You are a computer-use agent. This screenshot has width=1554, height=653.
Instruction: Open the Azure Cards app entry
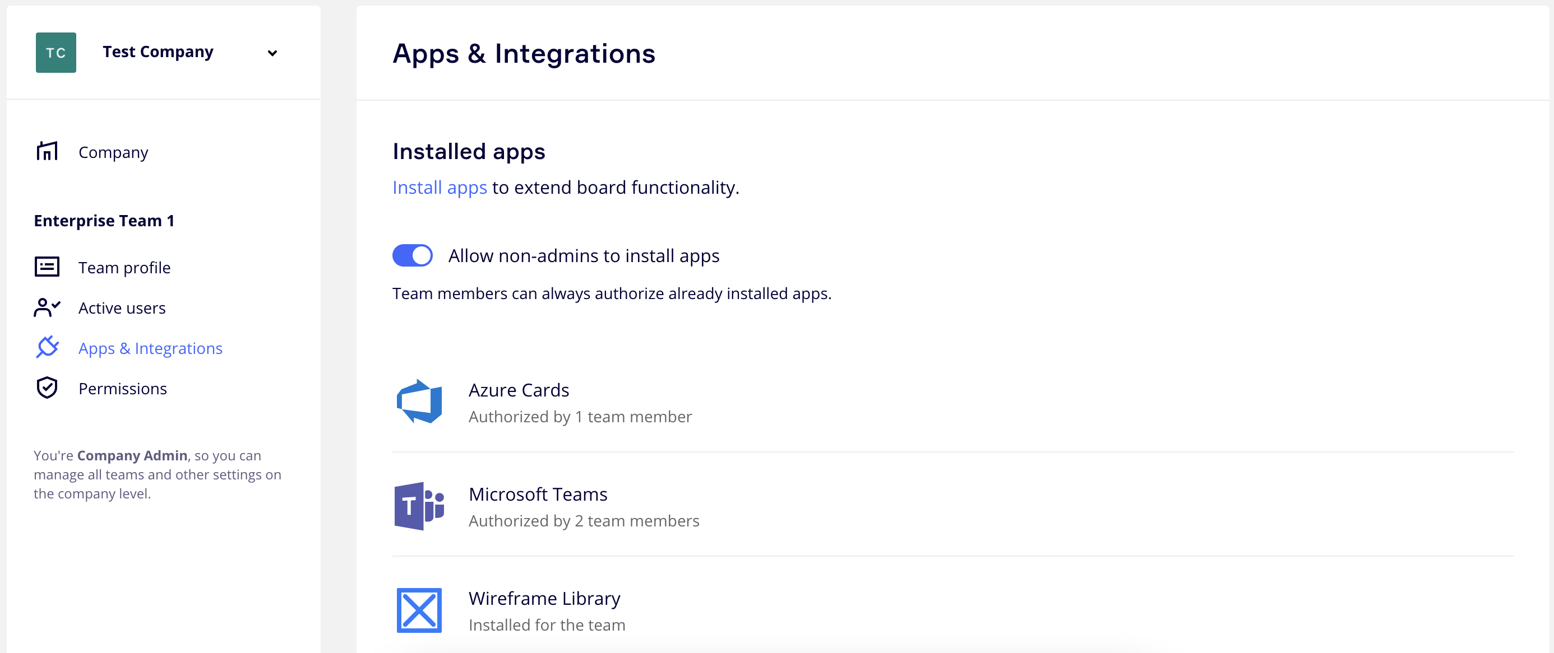[519, 390]
